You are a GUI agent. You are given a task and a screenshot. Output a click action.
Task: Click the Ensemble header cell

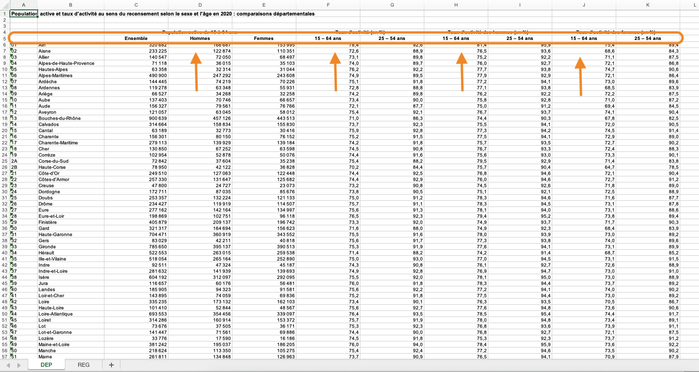tap(136, 39)
